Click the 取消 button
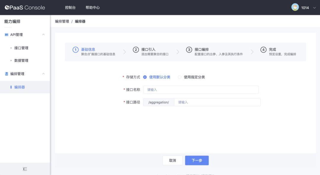The image size is (320, 175). point(172,160)
